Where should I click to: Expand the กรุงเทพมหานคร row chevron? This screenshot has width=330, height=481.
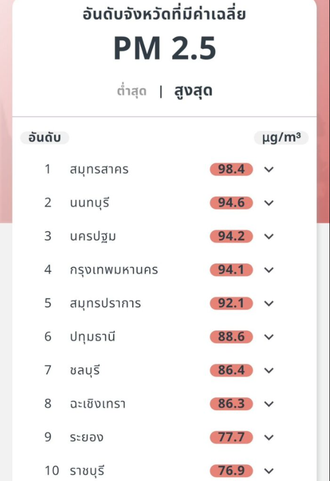269,270
